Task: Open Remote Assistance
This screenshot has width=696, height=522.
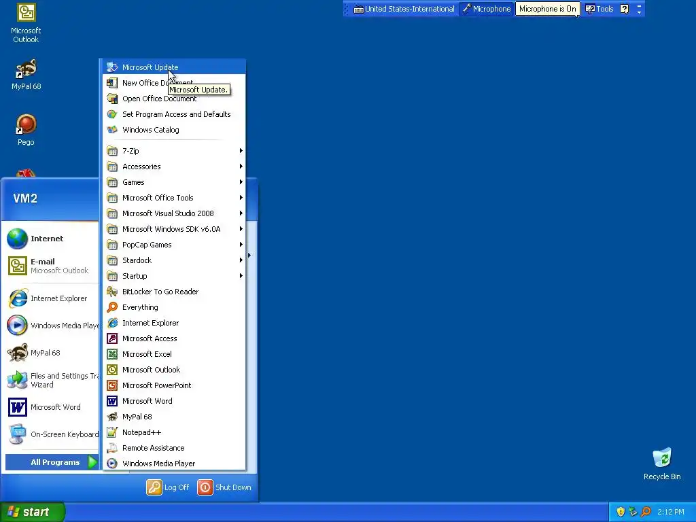Action: click(x=174, y=448)
